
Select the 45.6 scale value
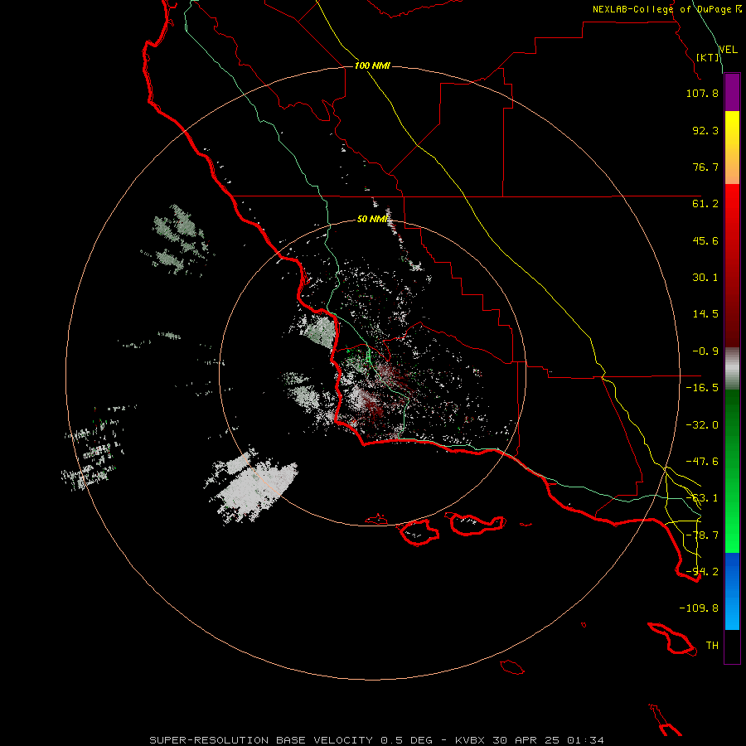coord(705,240)
